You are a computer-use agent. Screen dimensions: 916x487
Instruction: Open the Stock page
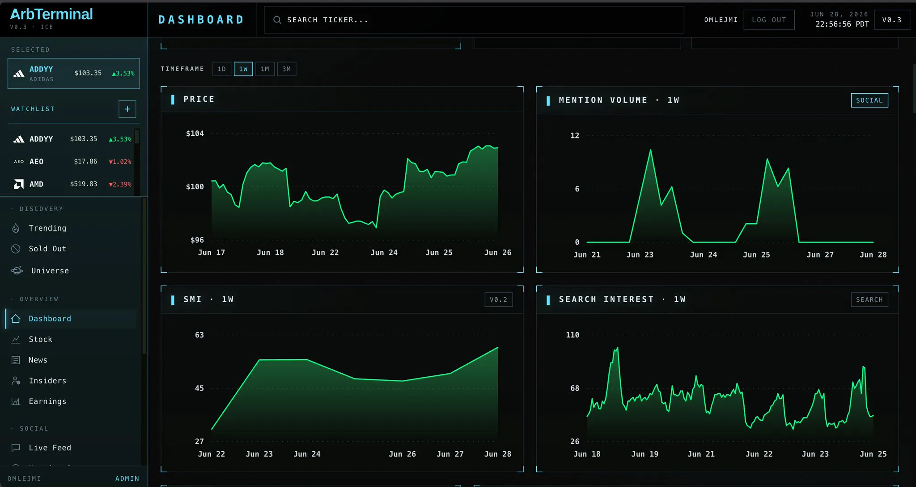pos(40,339)
